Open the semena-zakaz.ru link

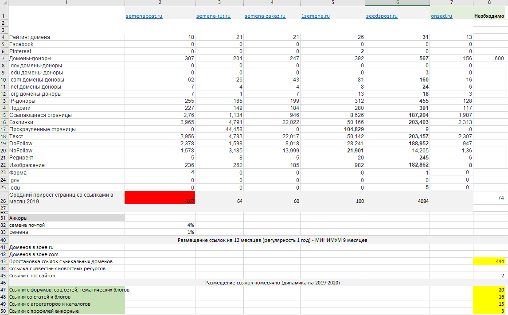265,16
